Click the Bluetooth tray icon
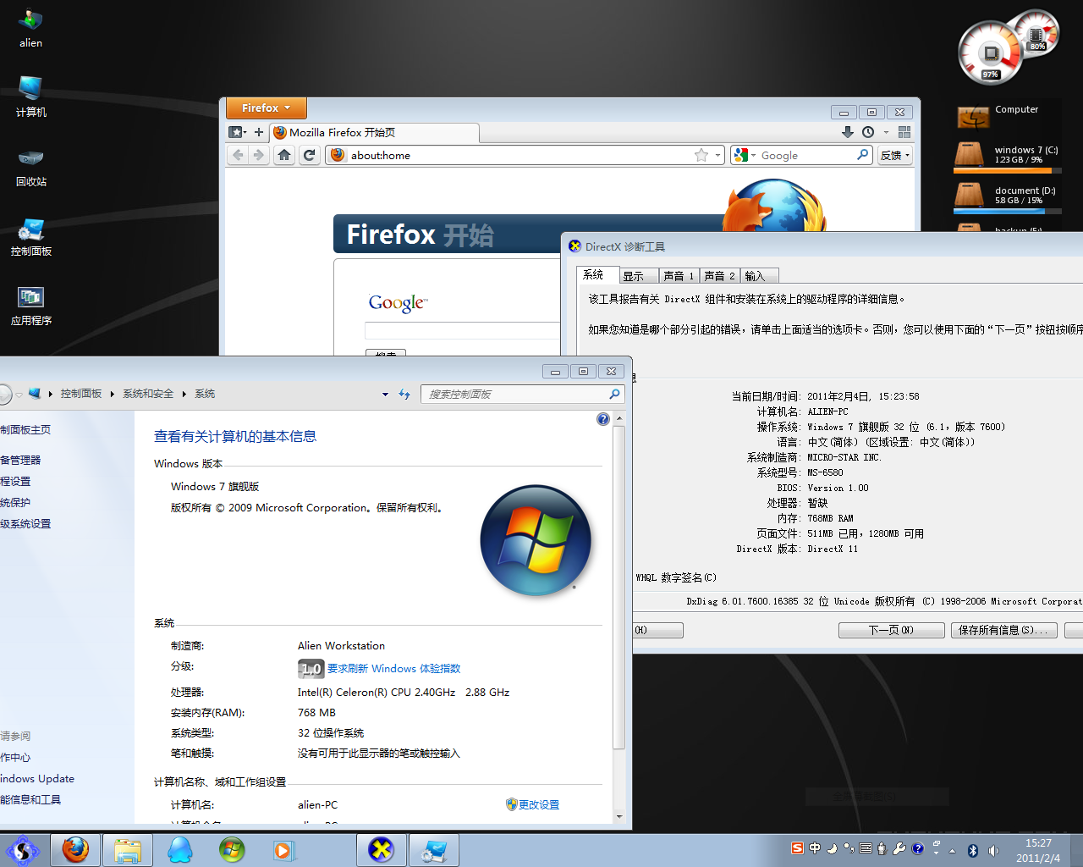 pyautogui.click(x=972, y=851)
